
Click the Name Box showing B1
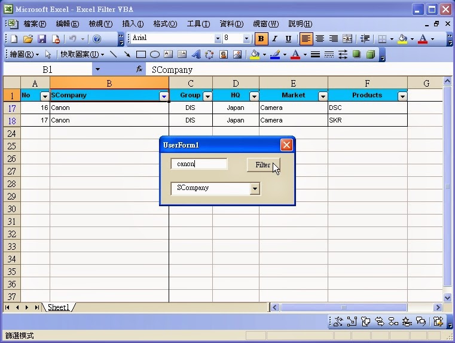48,69
